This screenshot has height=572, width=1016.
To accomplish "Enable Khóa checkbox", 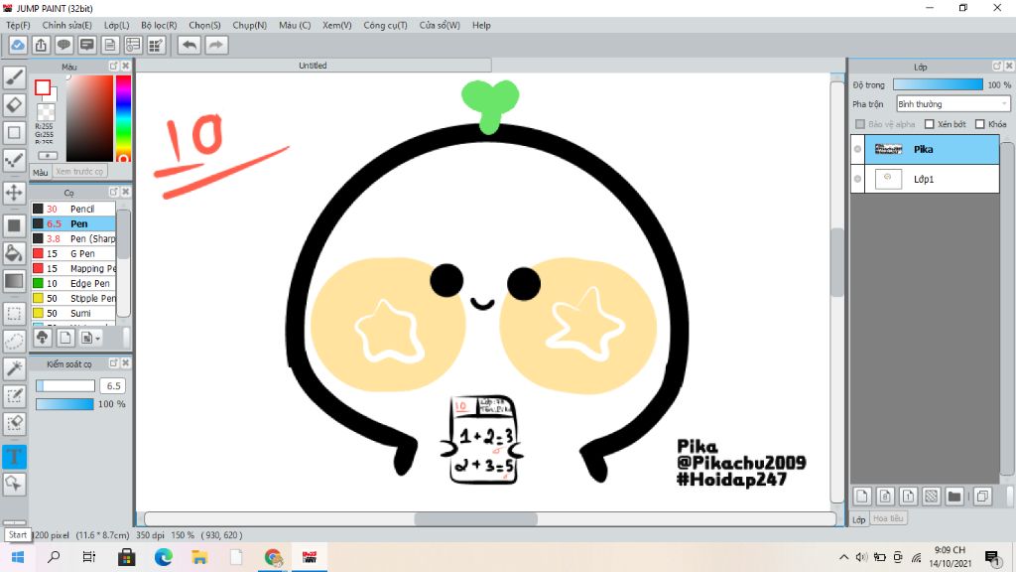I will coord(979,124).
